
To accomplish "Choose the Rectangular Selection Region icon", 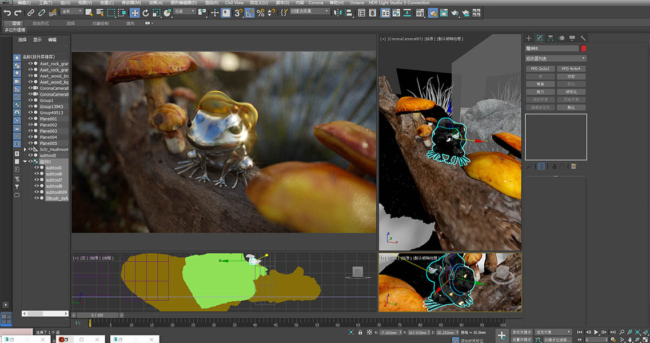I will pos(111,13).
